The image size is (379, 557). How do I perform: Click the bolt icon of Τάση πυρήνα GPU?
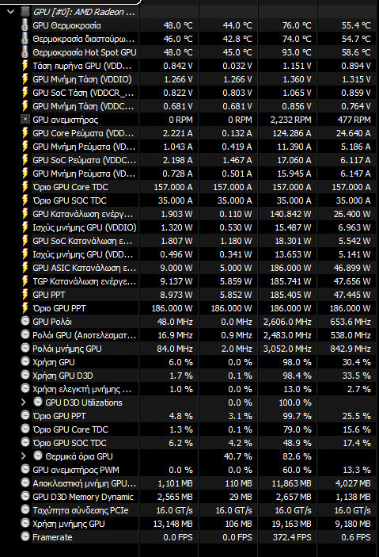(x=25, y=66)
